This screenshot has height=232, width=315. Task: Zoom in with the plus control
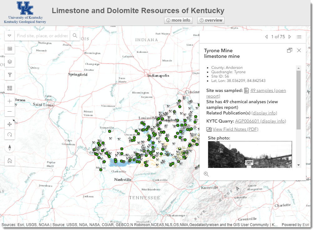tap(9, 101)
